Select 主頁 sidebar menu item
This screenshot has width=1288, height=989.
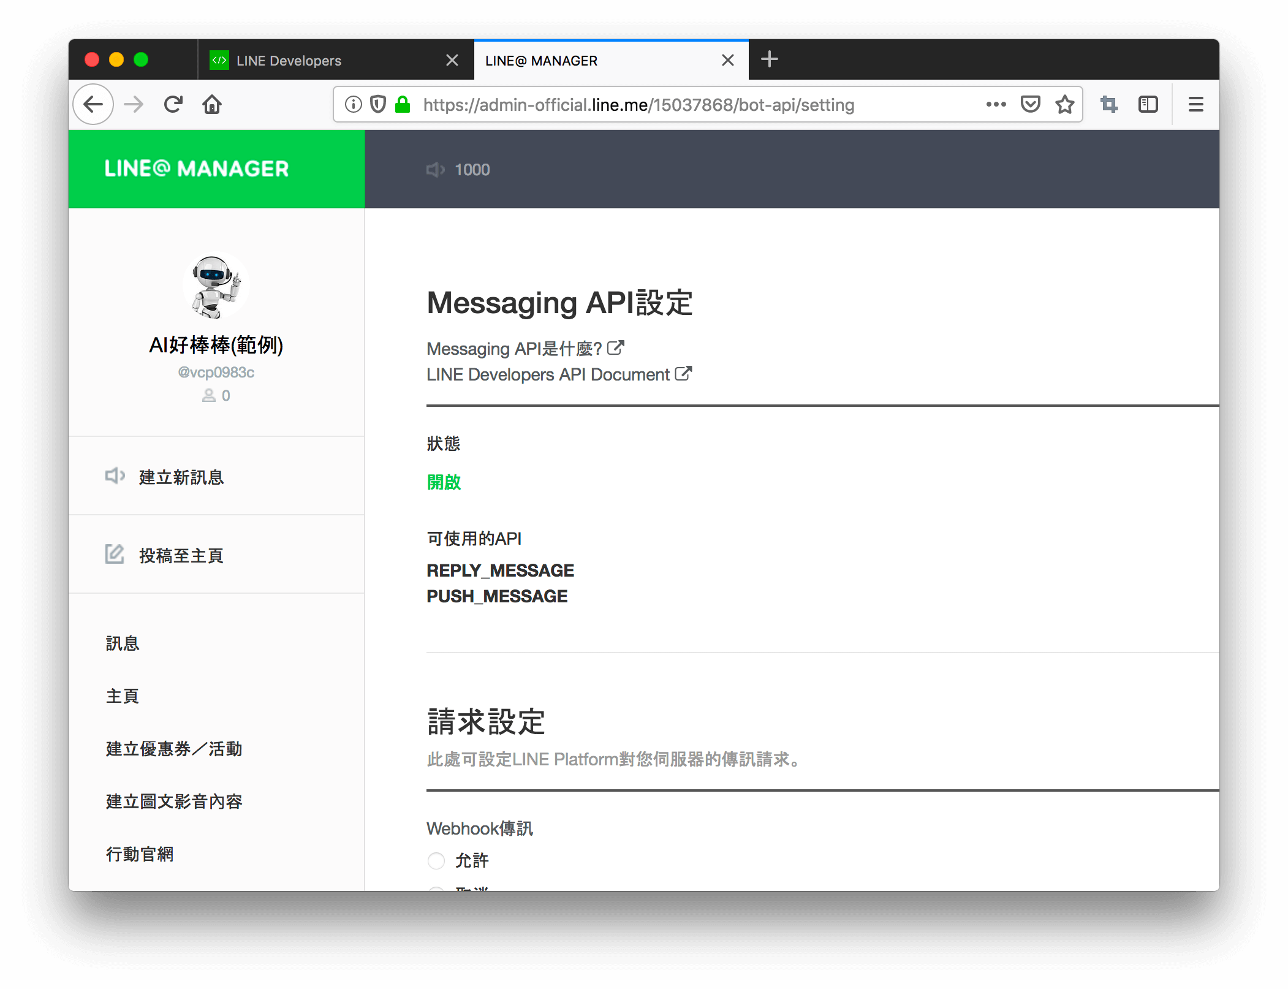[123, 696]
